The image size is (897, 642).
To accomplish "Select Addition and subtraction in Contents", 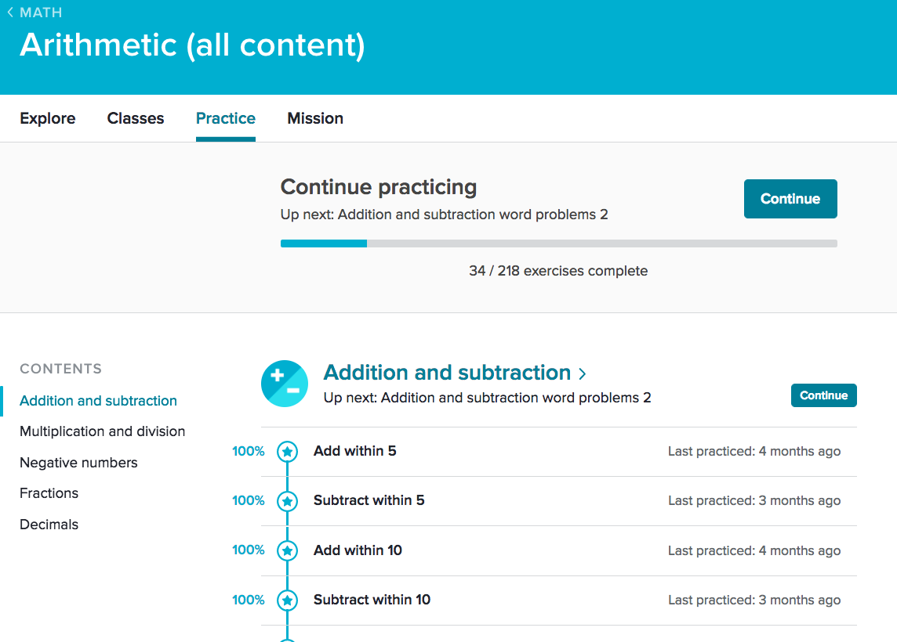I will pos(98,400).
